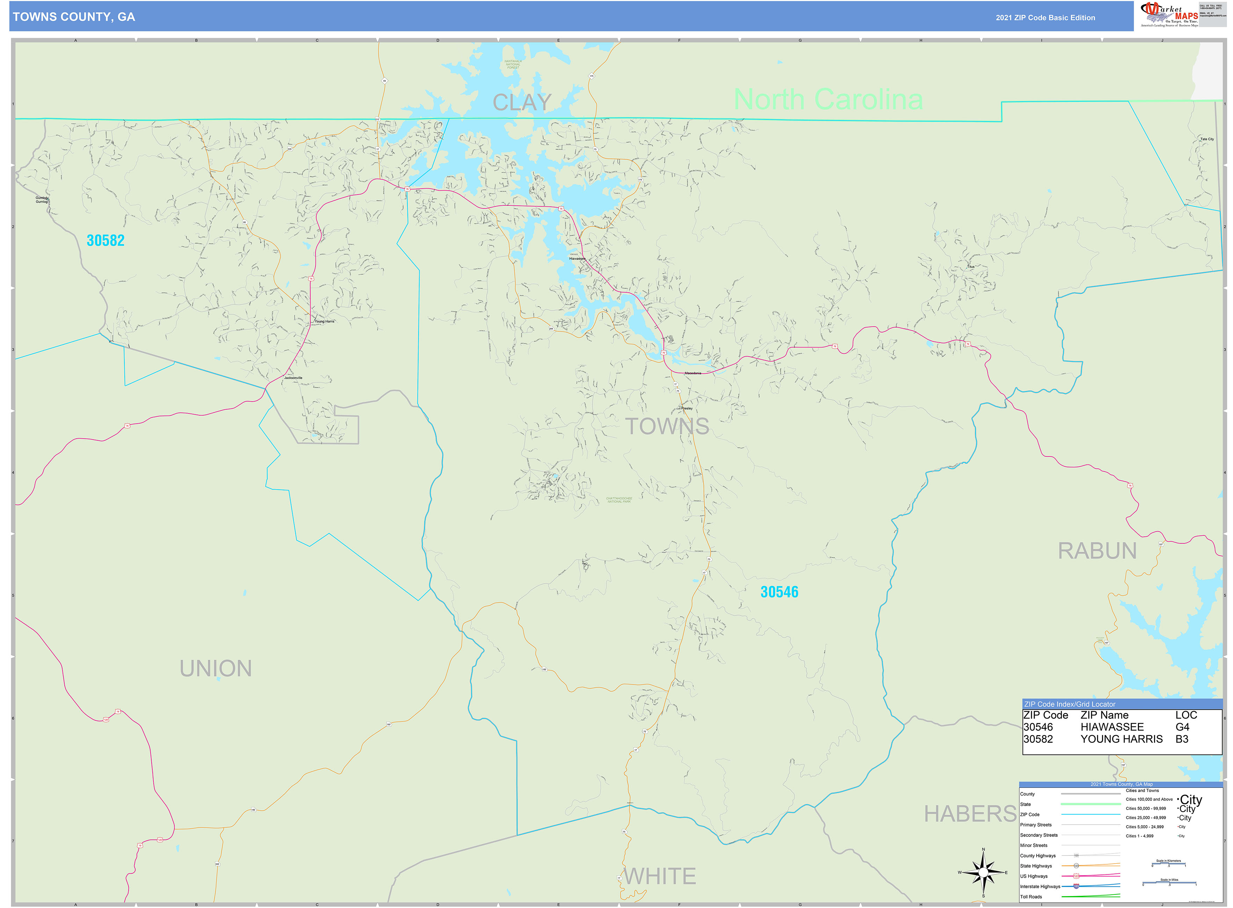Click the US Highways shield in the legend
The width and height of the screenshot is (1233, 908).
[1076, 876]
